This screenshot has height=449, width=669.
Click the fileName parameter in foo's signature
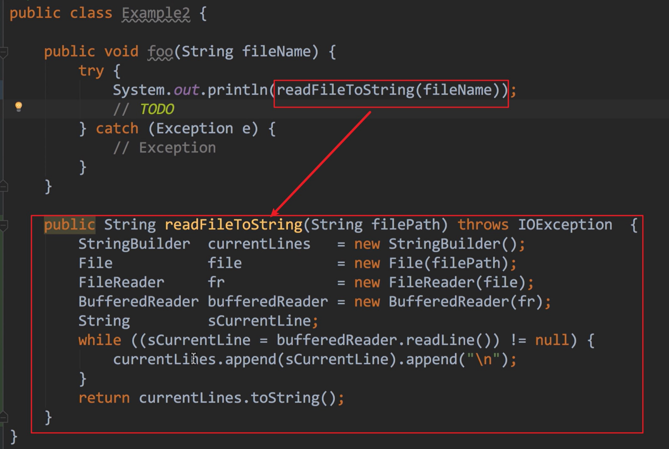276,52
